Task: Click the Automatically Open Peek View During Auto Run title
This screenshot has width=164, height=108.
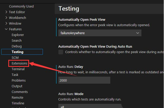Action: [95, 47]
